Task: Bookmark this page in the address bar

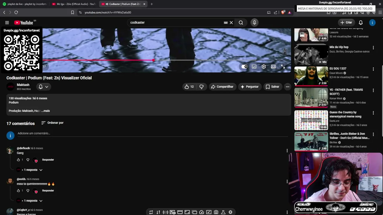Action: pyautogui.click(x=72, y=13)
